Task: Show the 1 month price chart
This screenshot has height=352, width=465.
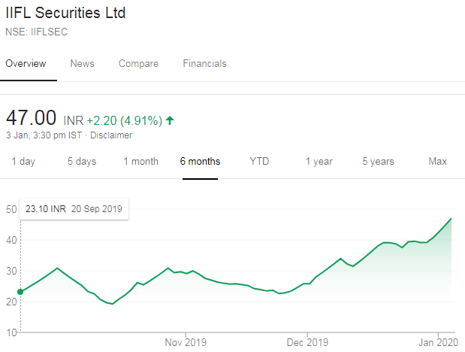Action: (x=141, y=162)
